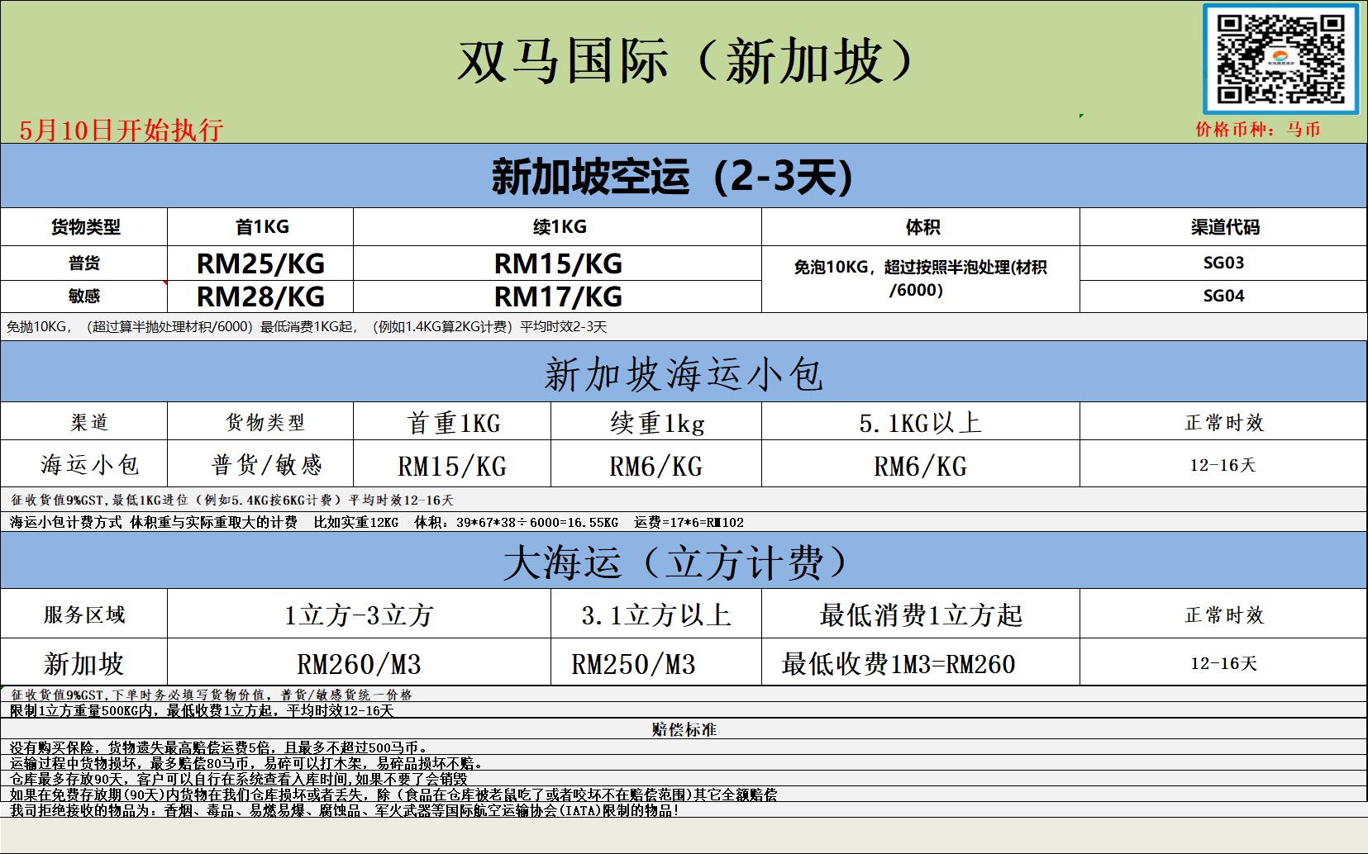Click the 渠道代码 column header
This screenshot has height=854, width=1368.
click(1223, 227)
